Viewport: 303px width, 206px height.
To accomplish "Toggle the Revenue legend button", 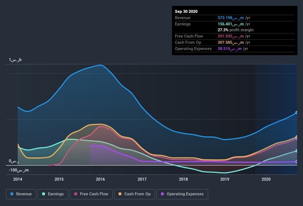I will pos(21,194).
